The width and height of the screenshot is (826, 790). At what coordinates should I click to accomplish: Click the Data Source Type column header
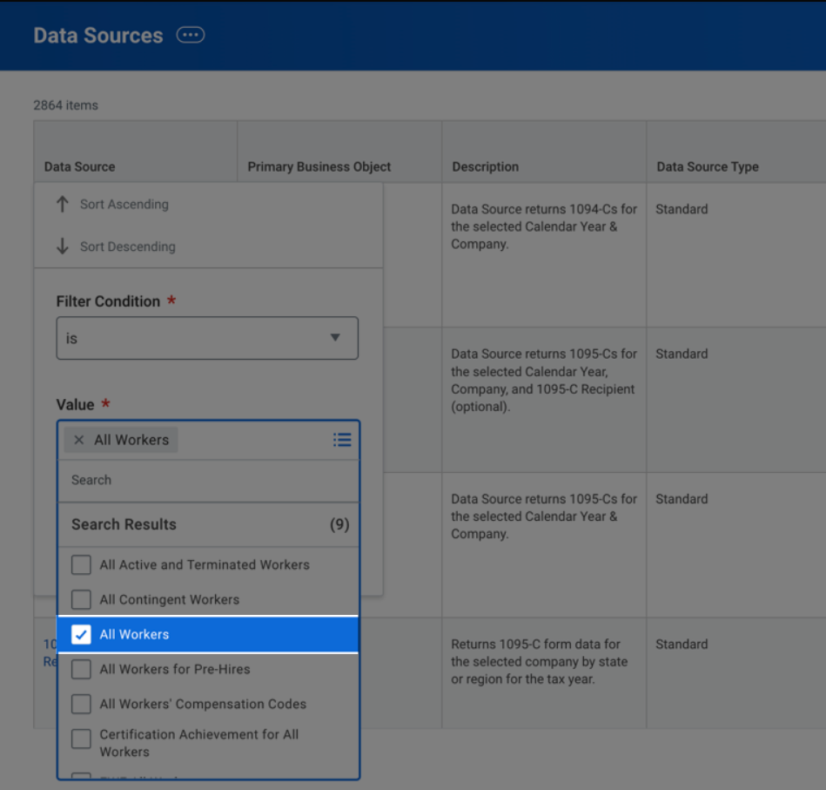708,166
